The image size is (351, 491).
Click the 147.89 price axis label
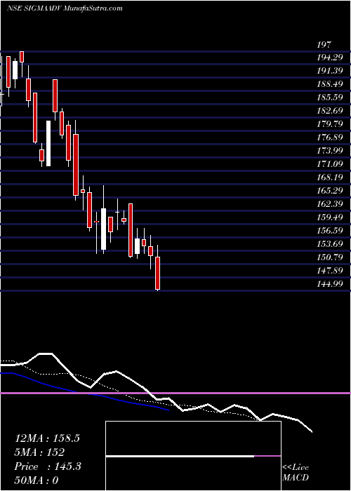point(329,271)
